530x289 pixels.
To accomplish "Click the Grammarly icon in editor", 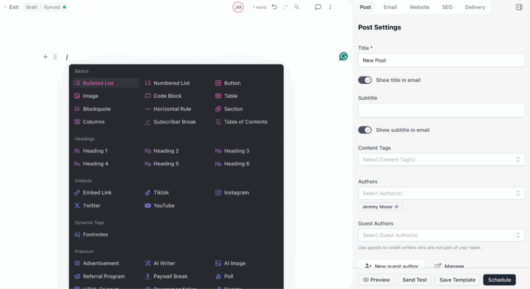I will 344,56.
